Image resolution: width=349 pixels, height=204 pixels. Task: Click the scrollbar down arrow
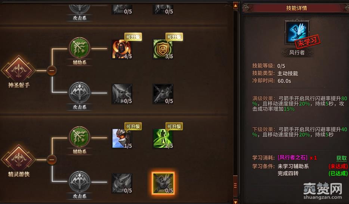tap(235, 201)
